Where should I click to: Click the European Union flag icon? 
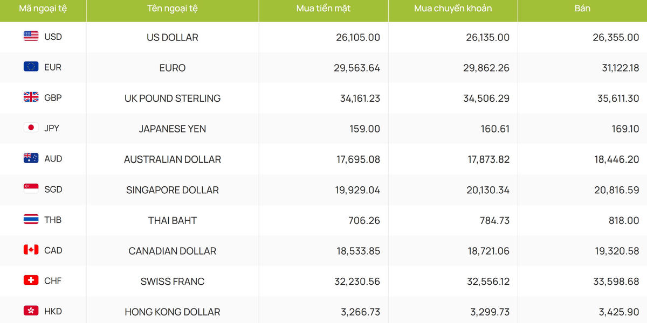click(x=31, y=67)
